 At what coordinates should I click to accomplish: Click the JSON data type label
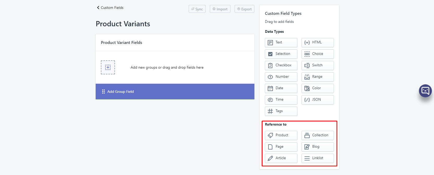(x=316, y=99)
